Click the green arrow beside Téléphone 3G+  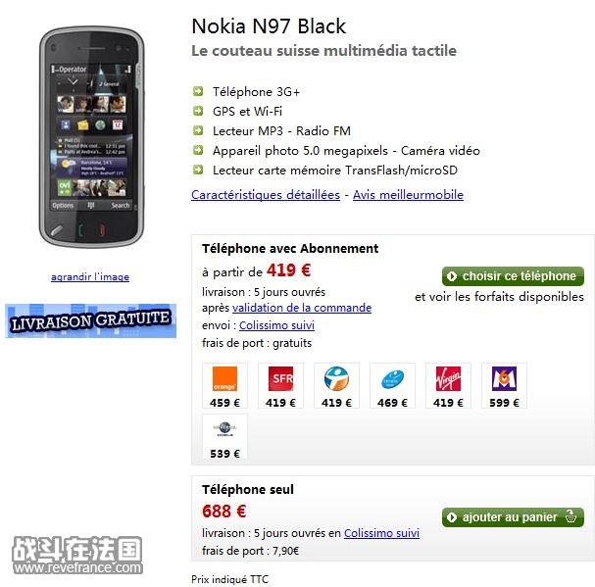[x=198, y=91]
